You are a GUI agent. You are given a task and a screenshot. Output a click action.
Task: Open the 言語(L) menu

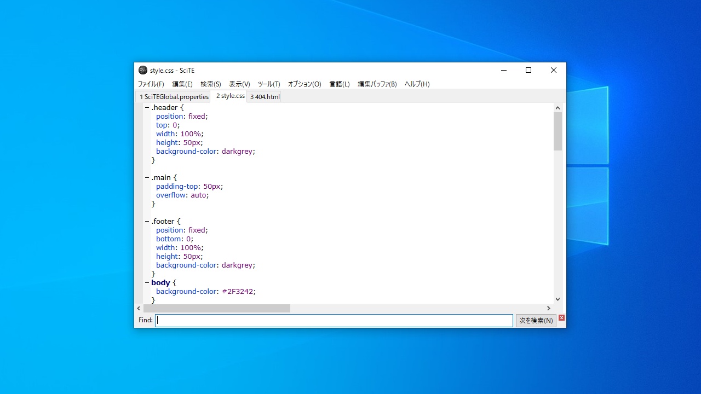[340, 84]
